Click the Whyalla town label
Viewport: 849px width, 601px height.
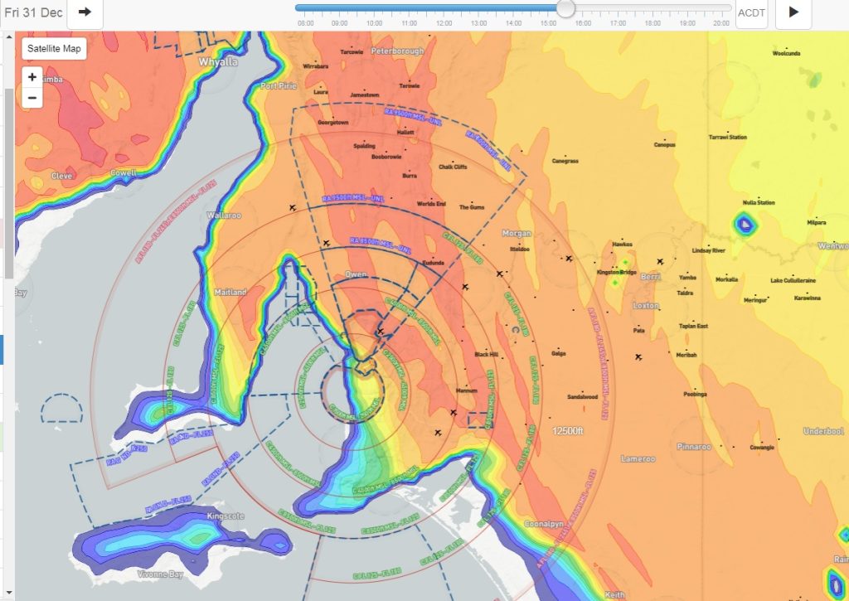218,61
